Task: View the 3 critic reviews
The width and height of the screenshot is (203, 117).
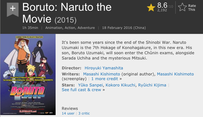Action: pyautogui.click(x=84, y=113)
